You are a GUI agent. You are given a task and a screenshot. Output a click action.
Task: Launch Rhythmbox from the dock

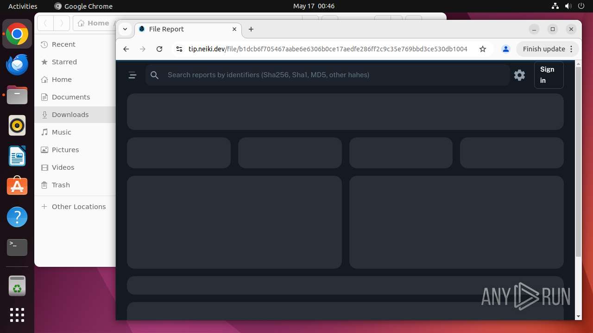(17, 125)
